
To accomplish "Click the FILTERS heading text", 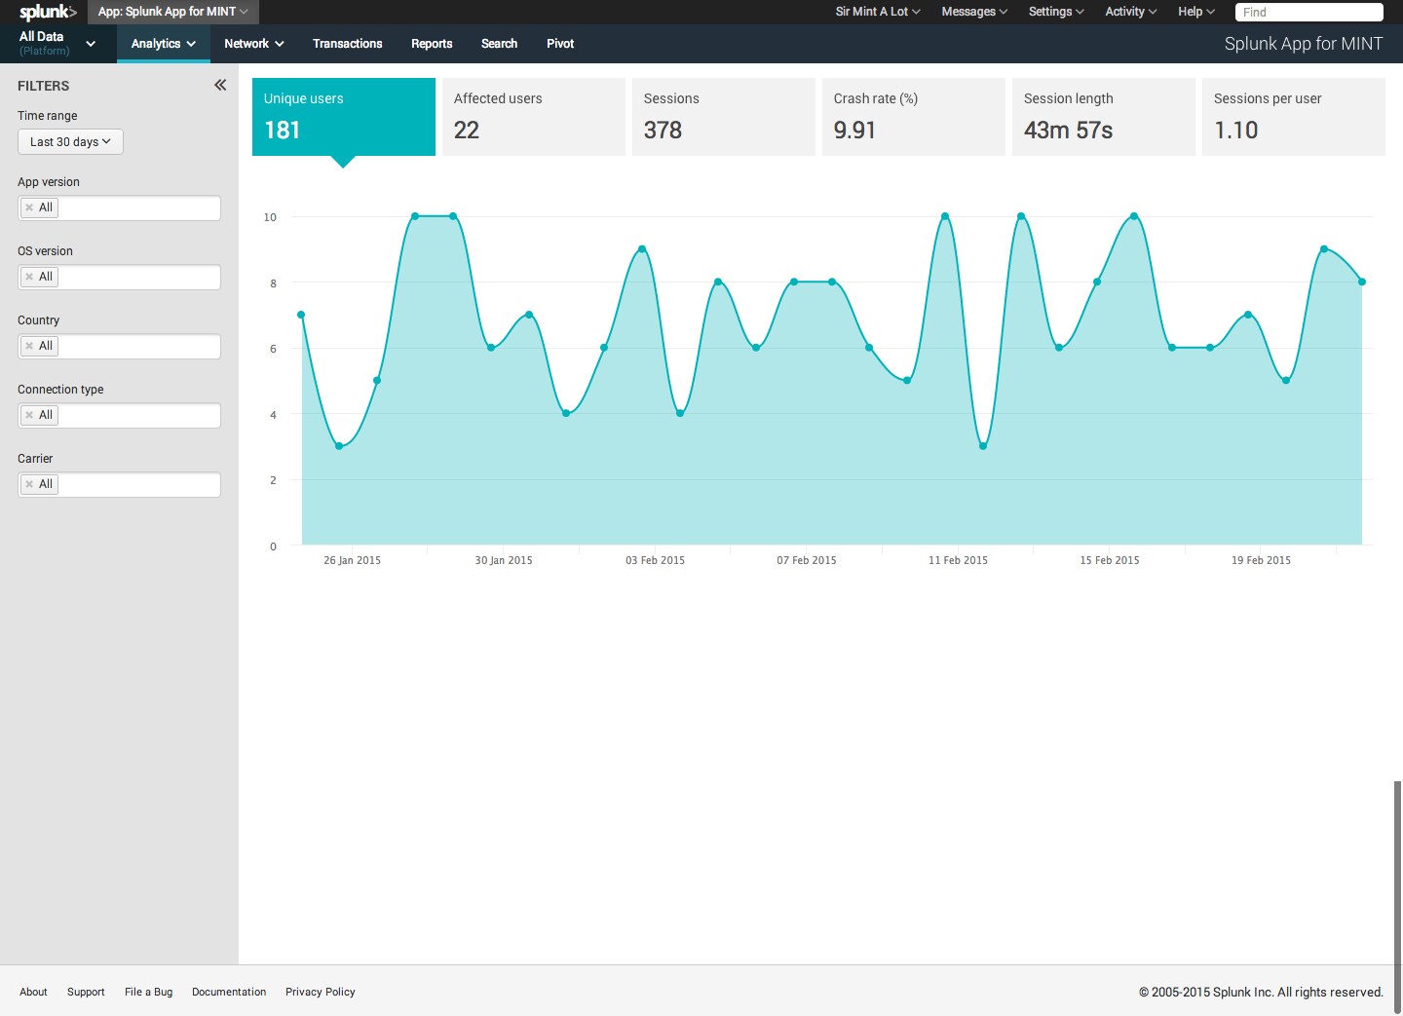I will pos(44,86).
